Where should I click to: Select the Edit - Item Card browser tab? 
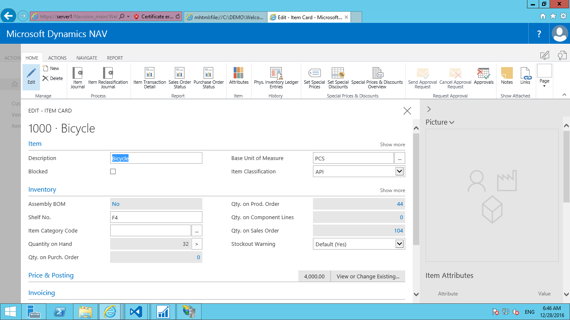[310, 17]
